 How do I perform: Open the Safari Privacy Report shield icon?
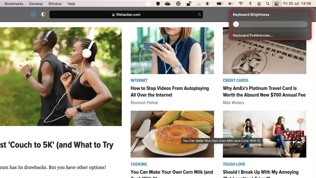(x=43, y=14)
